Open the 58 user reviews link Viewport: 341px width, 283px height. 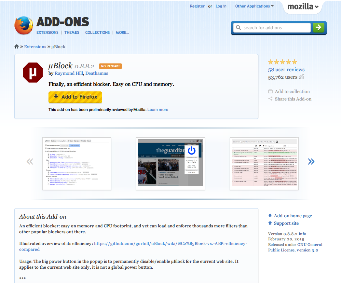tap(286, 70)
